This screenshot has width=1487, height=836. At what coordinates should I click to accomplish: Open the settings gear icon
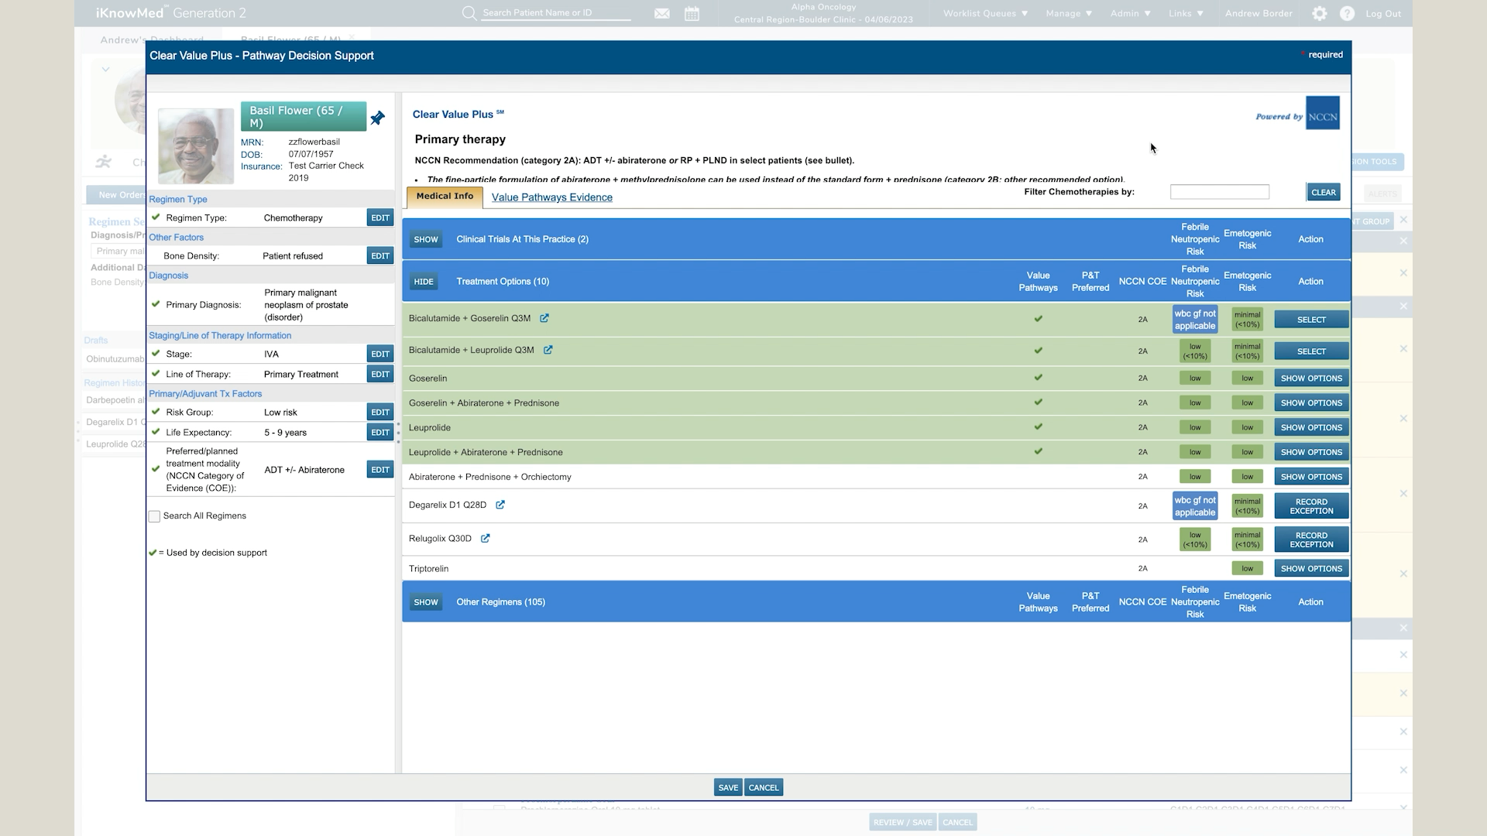tap(1320, 13)
